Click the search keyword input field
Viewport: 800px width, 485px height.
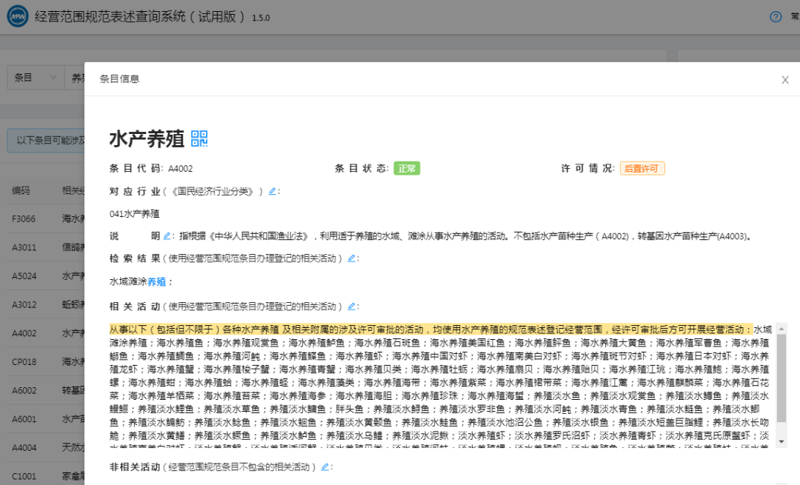click(76, 78)
